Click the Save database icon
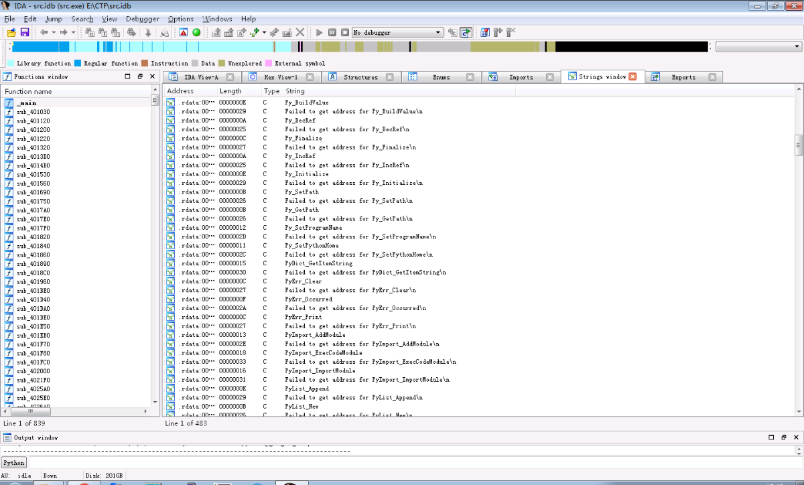The image size is (804, 485). [25, 32]
